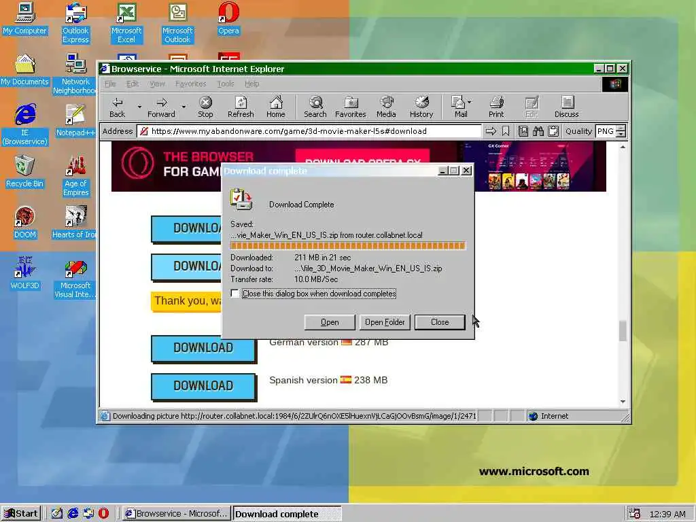The height and width of the screenshot is (522, 696).
Task: Click DOWNLOAD button for Spanish version
Action: [x=203, y=386]
